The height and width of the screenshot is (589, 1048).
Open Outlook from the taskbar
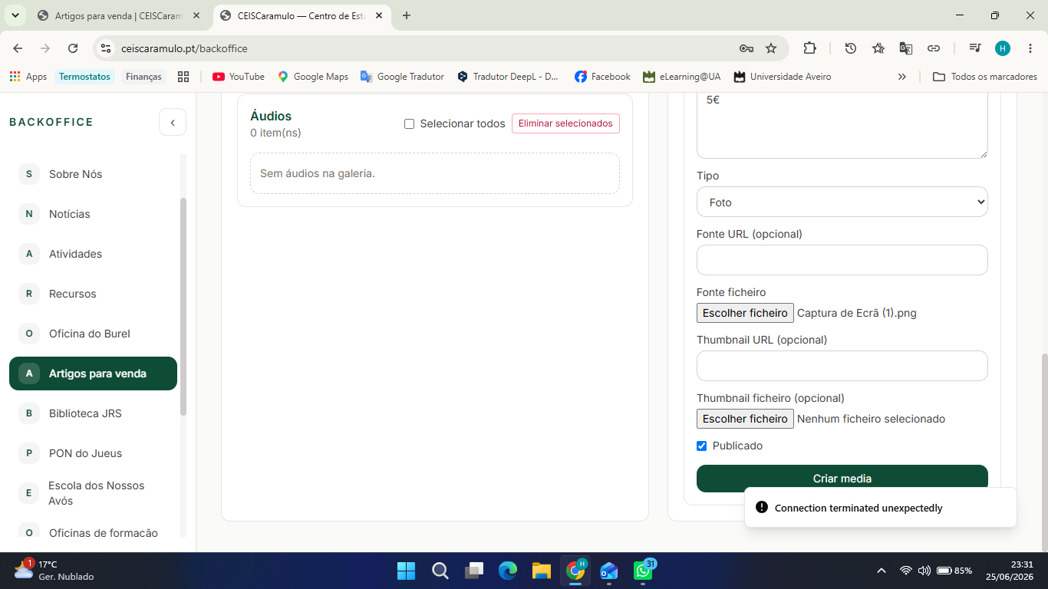click(x=609, y=571)
